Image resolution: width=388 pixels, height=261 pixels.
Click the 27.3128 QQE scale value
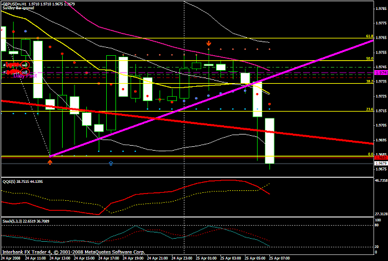coord(381,214)
